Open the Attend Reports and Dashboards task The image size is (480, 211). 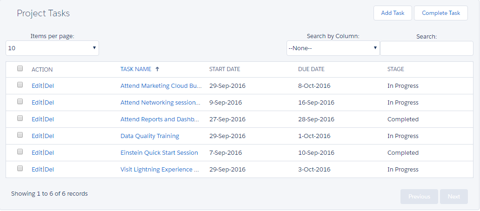[160, 119]
